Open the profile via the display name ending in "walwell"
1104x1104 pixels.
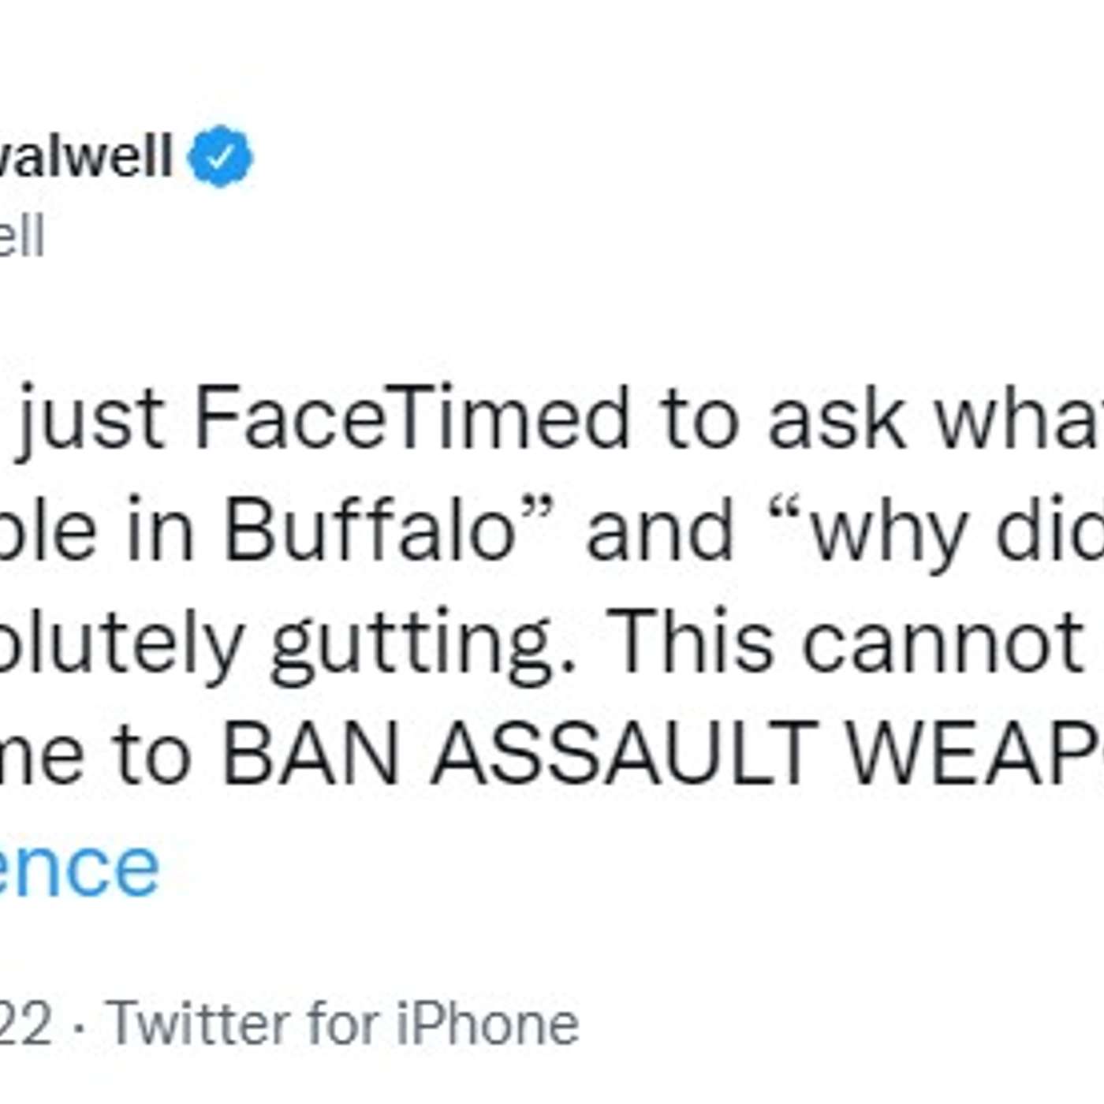(x=85, y=155)
